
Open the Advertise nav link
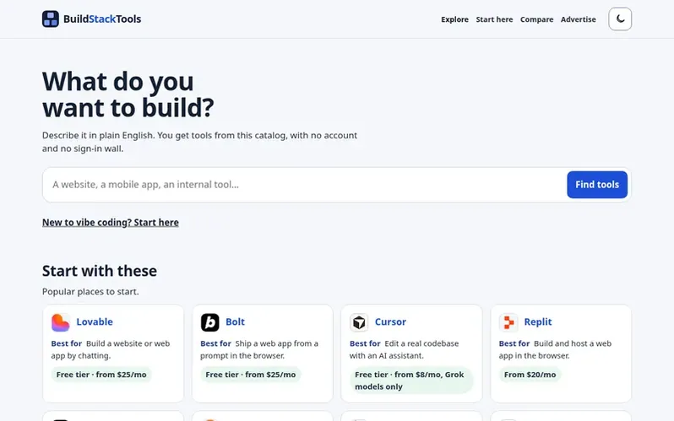pos(579,19)
